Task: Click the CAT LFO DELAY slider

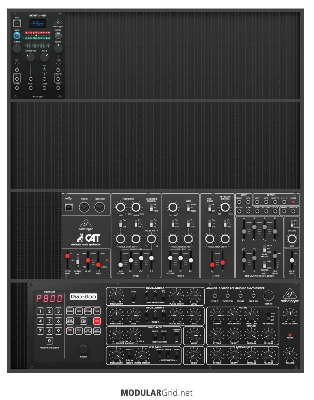Action: click(x=275, y=260)
